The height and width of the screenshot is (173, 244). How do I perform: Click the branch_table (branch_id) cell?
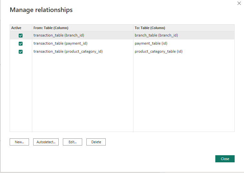pos(156,35)
